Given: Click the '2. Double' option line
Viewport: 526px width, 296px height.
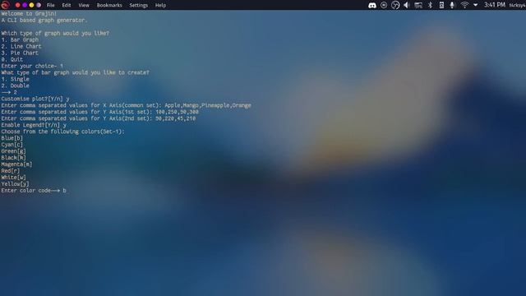Looking at the screenshot, I should [15, 86].
